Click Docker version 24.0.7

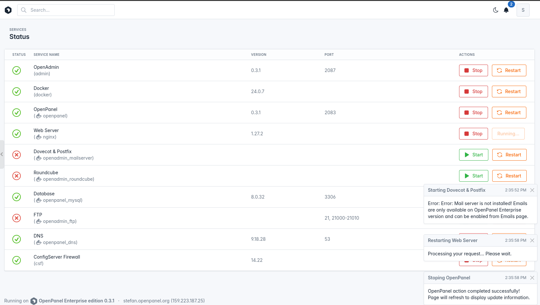click(258, 91)
